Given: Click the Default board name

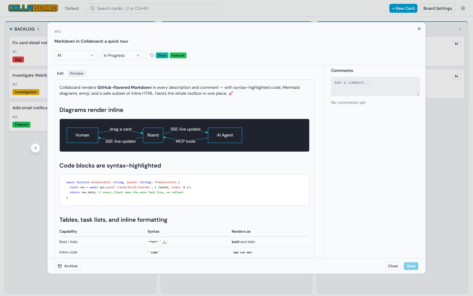Looking at the screenshot, I should (72, 8).
